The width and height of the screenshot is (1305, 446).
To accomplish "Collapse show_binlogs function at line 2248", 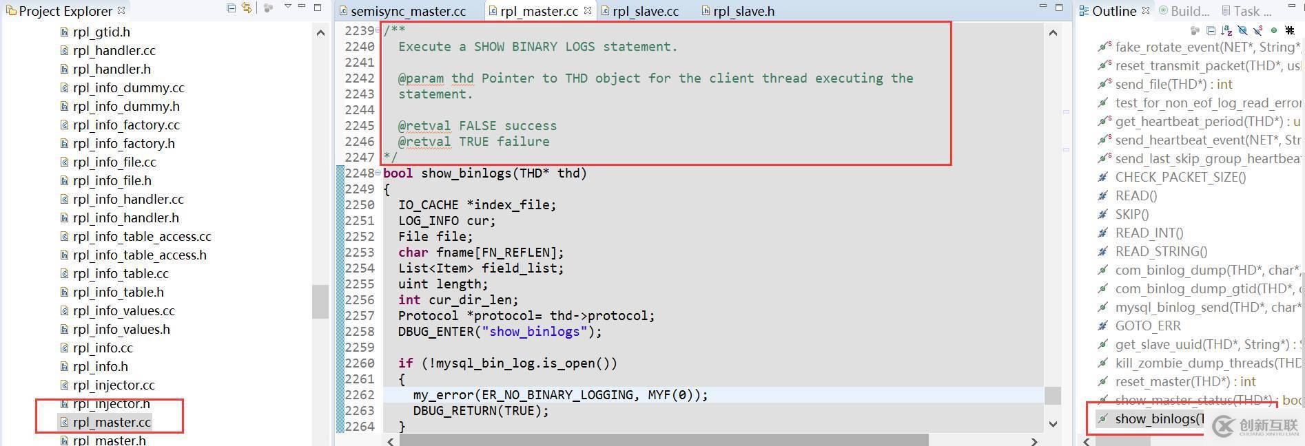I will (x=378, y=173).
